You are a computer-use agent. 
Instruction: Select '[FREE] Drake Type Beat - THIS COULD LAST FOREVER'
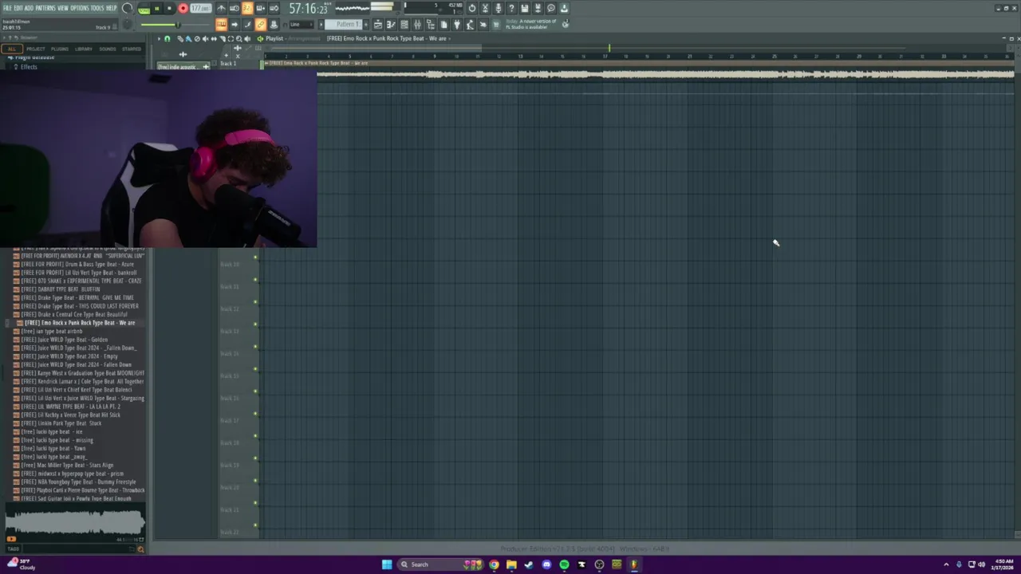pos(79,306)
